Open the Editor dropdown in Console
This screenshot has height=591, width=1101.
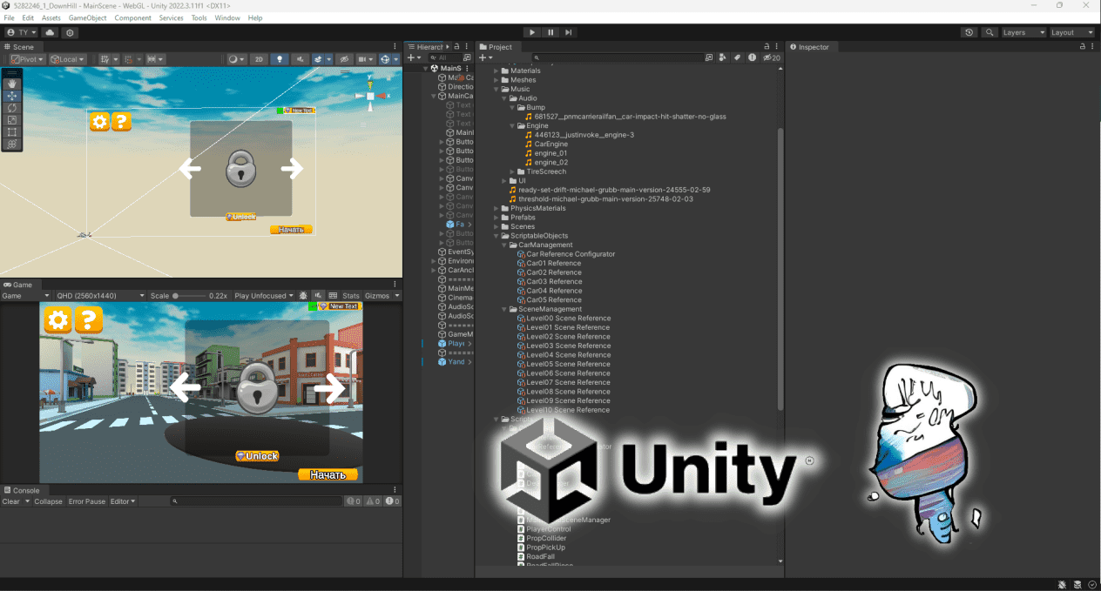click(x=123, y=501)
